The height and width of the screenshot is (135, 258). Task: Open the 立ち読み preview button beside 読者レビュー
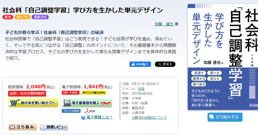[22, 127]
